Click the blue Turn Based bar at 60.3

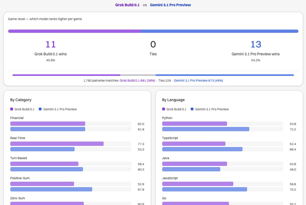(x=47, y=169)
